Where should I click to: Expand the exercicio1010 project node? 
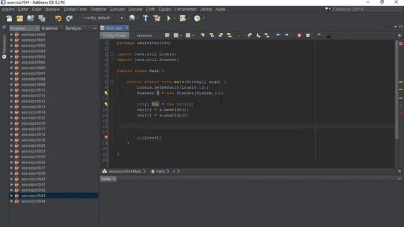pyautogui.click(x=11, y=90)
